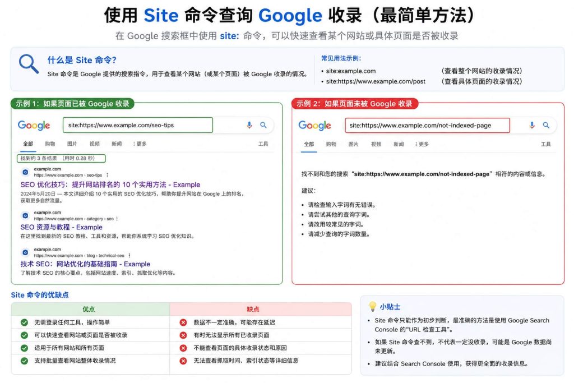Viewport: 574px width, 383px height.
Task: Click the 示例 1: 如果页面已被 Google 收录 label
Action: [72, 104]
